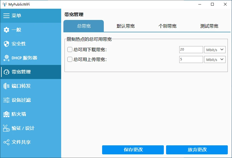Open port forwarding icon in sidebar
232x158 pixels.
[6, 86]
